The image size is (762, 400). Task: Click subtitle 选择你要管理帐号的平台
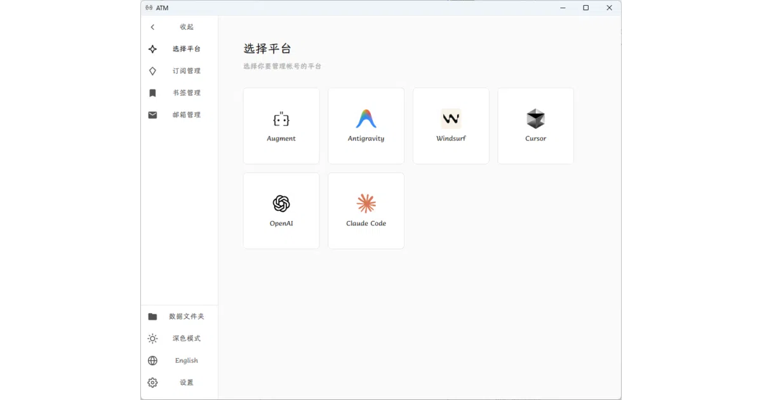tap(283, 66)
